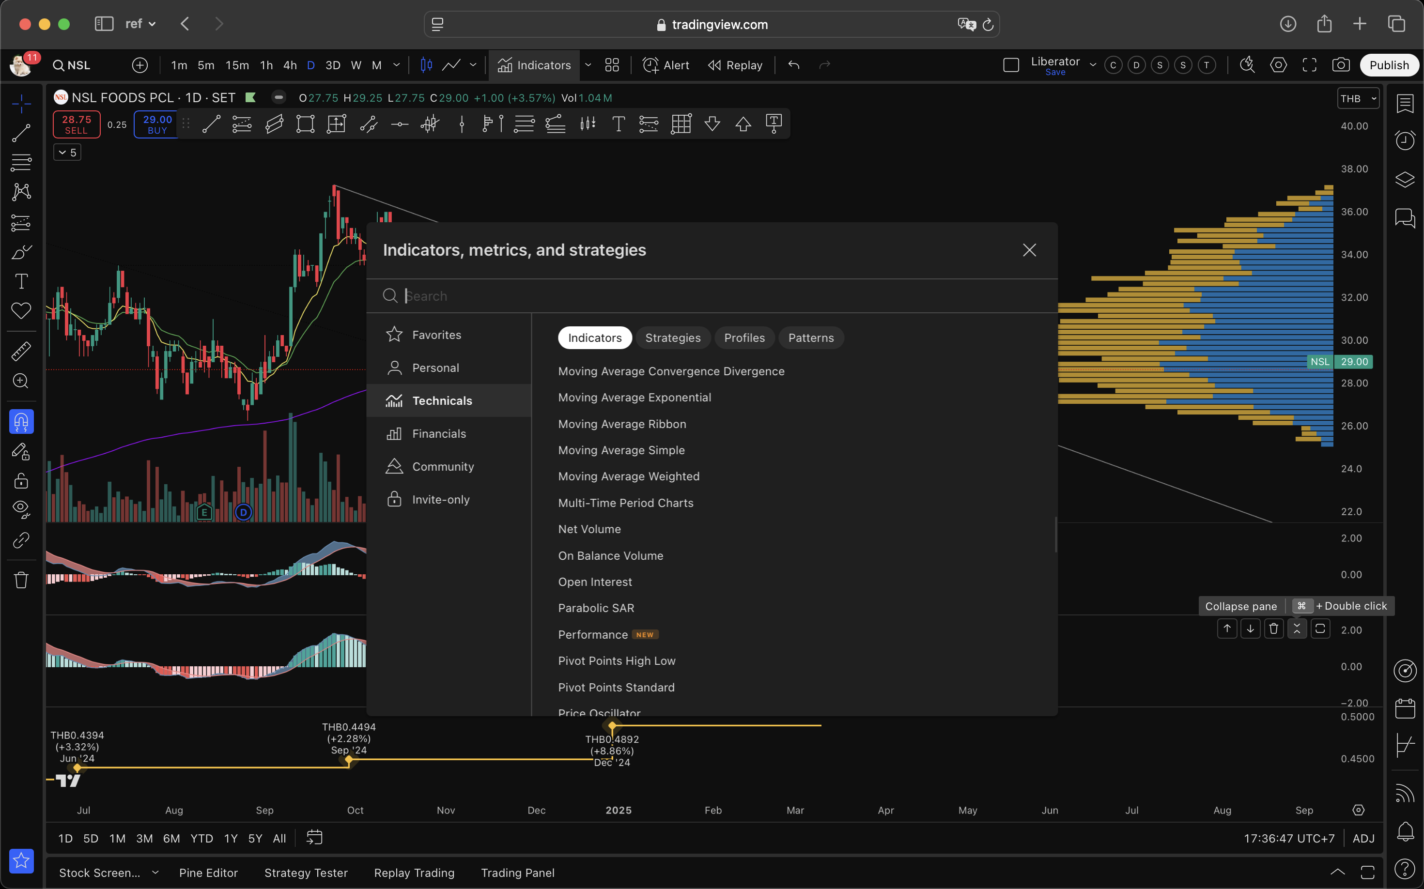
Task: Toggle hide all drawings eye icon
Action: click(21, 509)
